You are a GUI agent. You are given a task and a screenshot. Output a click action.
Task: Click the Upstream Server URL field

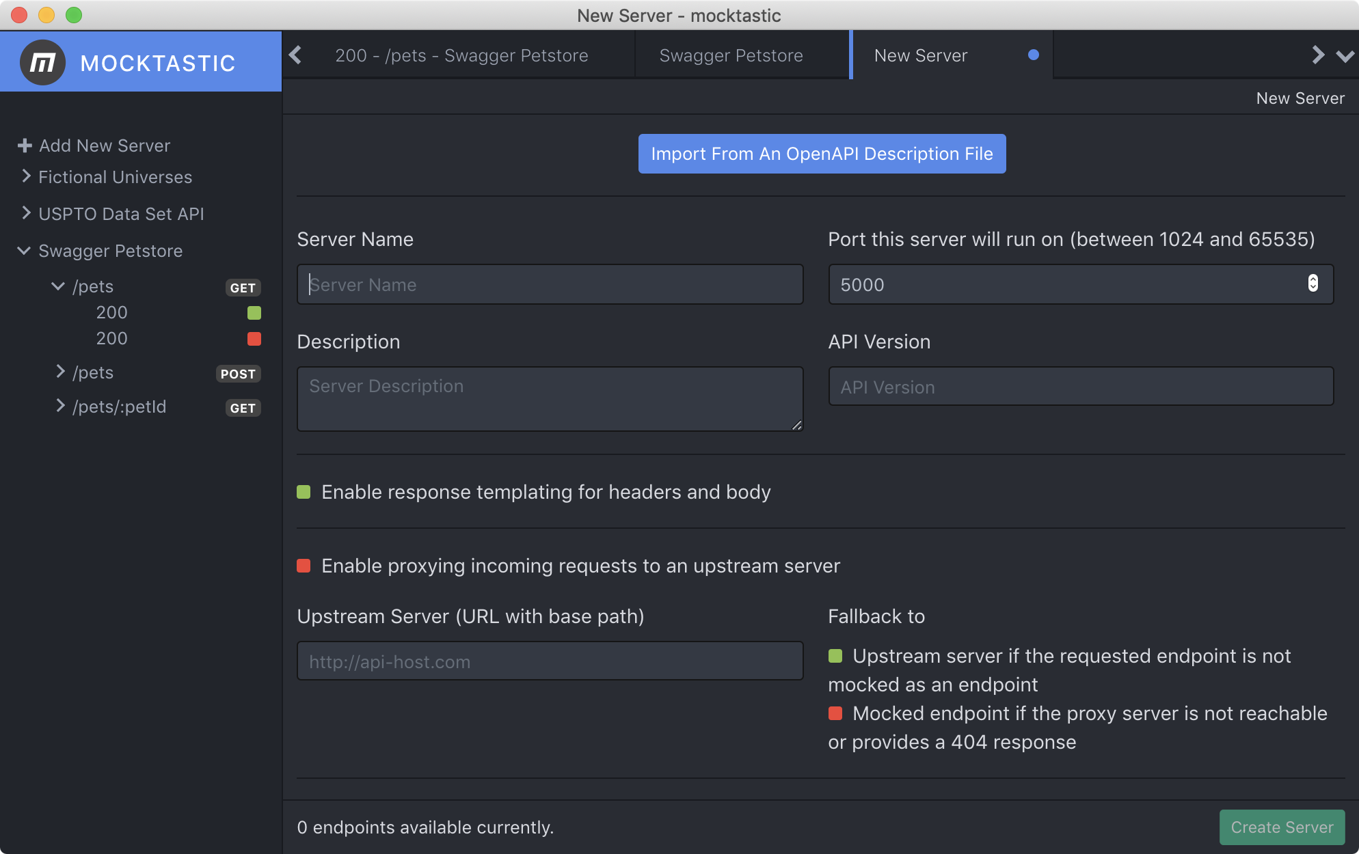pos(550,661)
